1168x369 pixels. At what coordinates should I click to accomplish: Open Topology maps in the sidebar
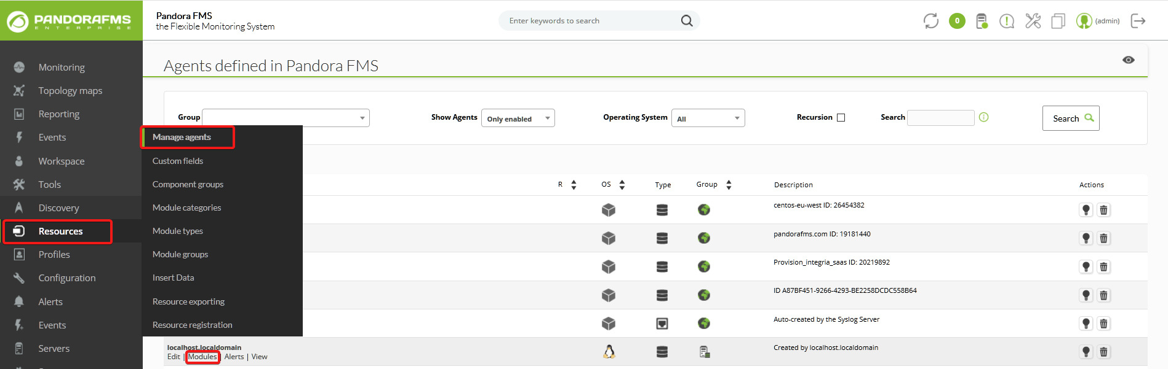[x=71, y=90]
